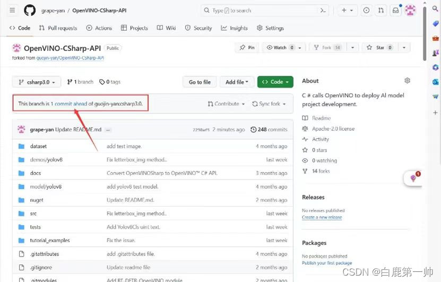
Task: View issues from the header icon
Action: 367,11
